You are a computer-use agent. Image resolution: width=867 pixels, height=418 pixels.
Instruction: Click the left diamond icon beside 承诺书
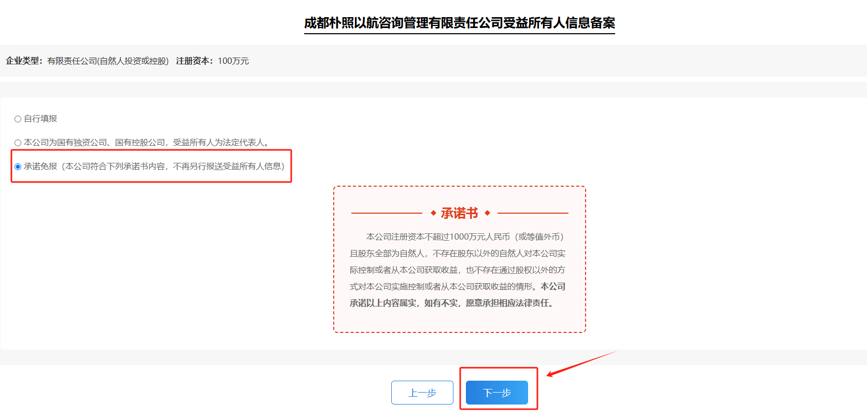tap(433, 213)
